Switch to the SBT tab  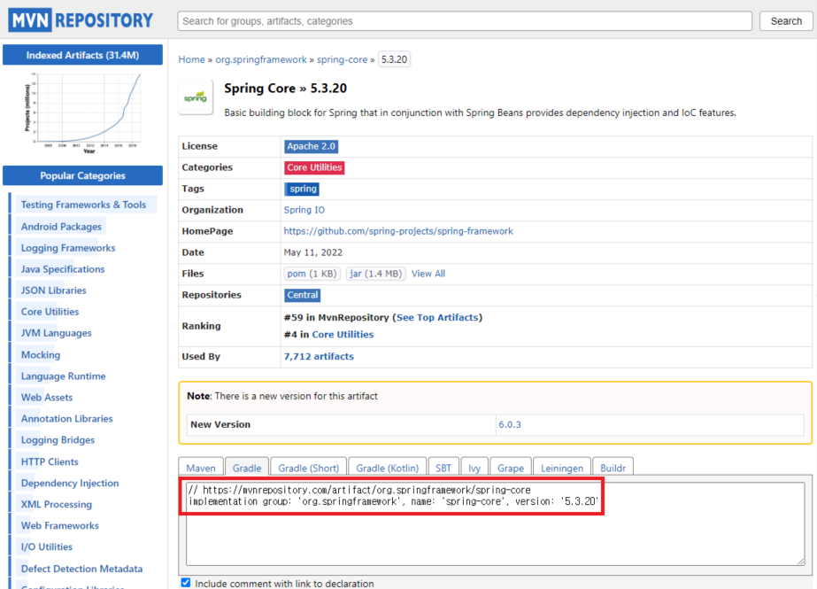click(x=443, y=468)
